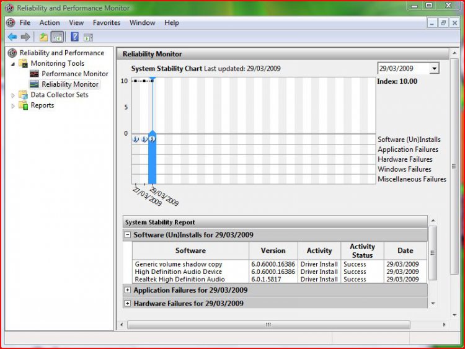The image size is (465, 349).
Task: Click the Date column header
Action: coord(405,250)
